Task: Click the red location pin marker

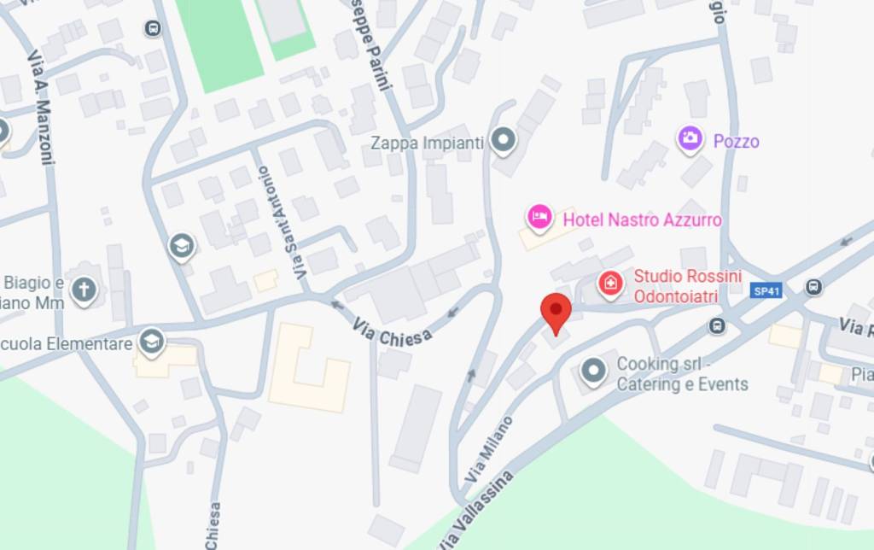Action: point(556,313)
